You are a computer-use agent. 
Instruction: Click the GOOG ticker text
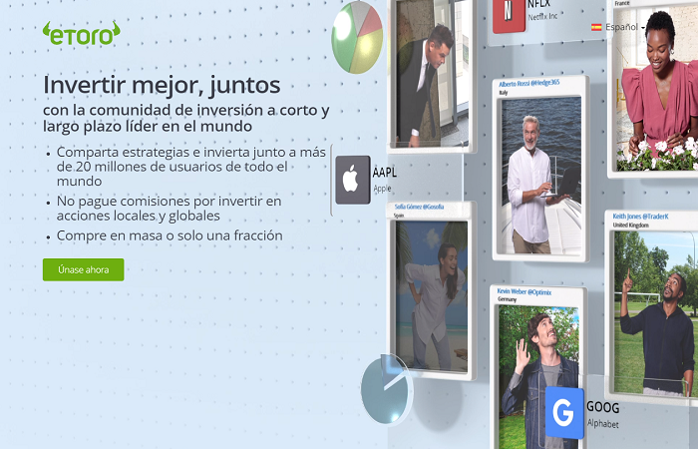click(602, 407)
